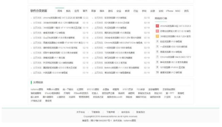Open 联系我们 footer link

[x=141, y=112]
